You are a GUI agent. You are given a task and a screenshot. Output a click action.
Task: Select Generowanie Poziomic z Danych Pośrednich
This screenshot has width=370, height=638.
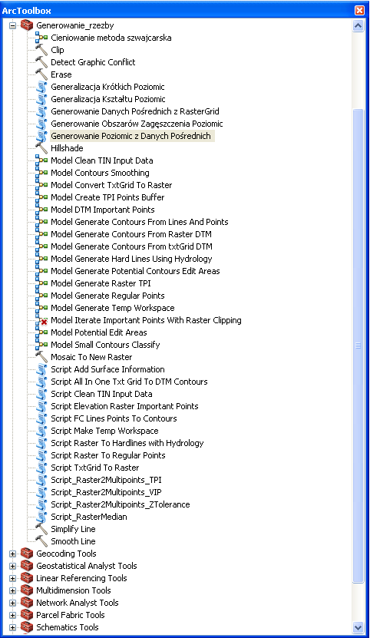[131, 136]
